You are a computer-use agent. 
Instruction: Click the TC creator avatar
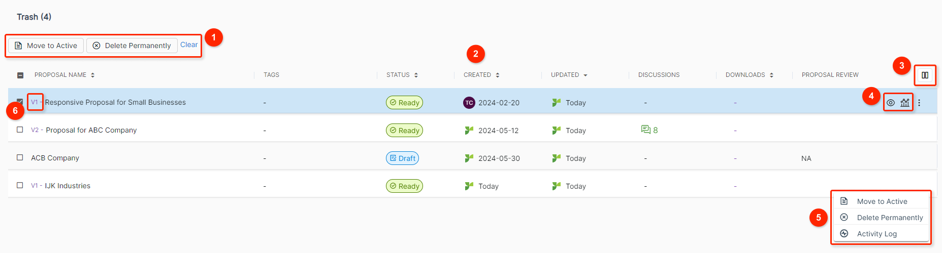click(469, 103)
